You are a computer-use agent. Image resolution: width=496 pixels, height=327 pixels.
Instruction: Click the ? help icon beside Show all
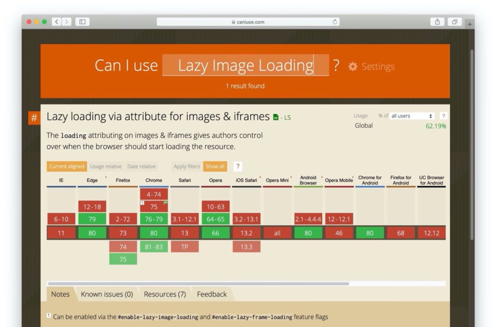coord(237,166)
